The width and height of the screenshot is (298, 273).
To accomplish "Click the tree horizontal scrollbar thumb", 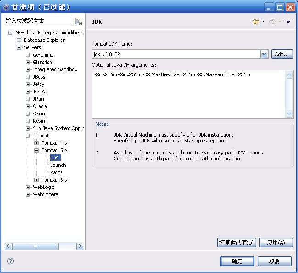I will pos(35,246).
